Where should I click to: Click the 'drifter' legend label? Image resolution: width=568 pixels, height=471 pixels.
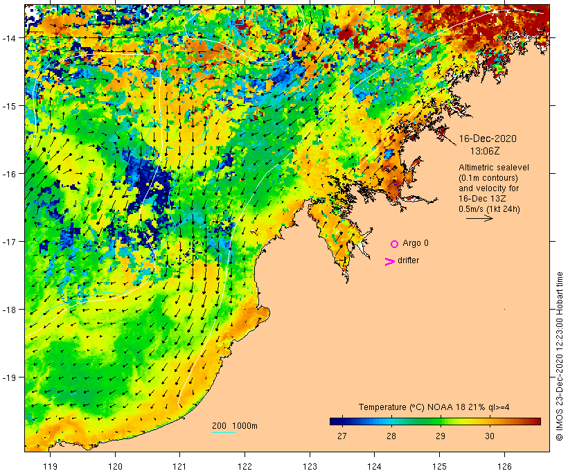tap(408, 260)
